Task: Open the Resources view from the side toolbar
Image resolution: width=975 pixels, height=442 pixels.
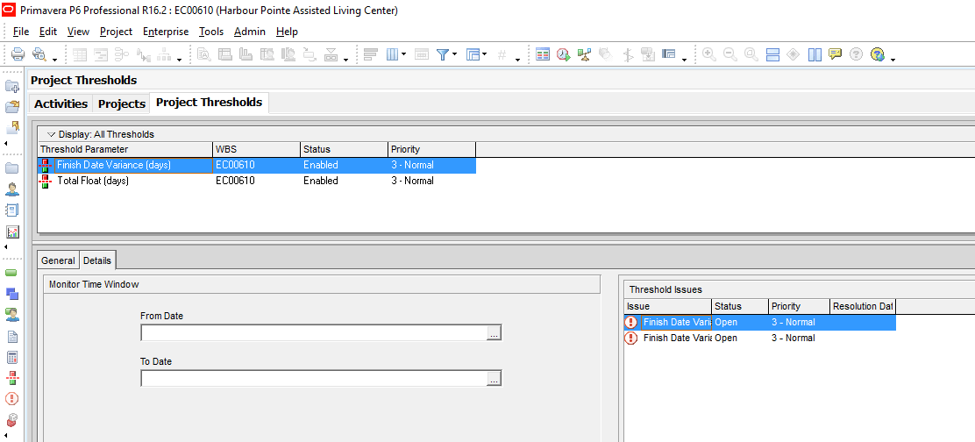Action: tap(12, 189)
